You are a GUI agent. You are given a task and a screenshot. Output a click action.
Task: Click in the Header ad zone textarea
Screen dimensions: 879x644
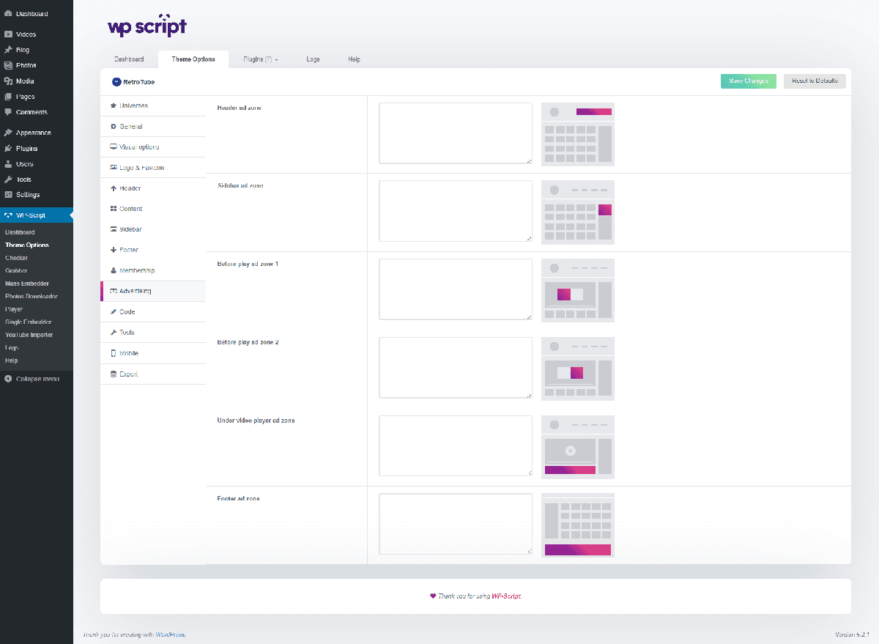coord(456,133)
